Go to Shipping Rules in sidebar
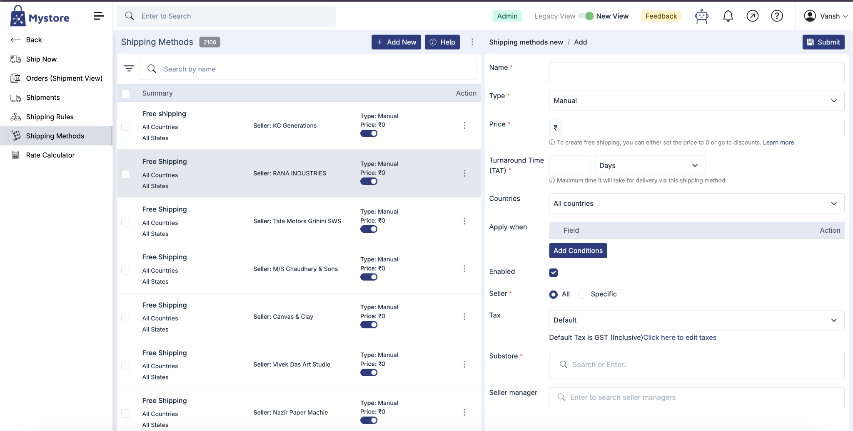 (x=50, y=117)
